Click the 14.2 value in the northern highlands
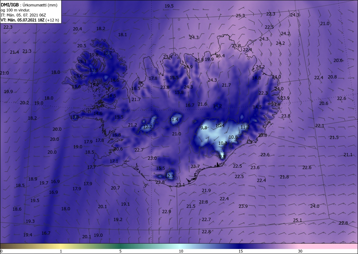 click(x=217, y=106)
